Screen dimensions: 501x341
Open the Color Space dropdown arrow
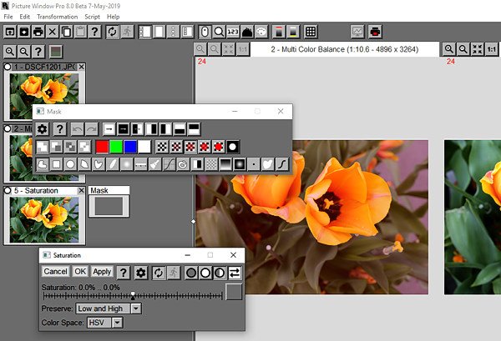(117, 323)
